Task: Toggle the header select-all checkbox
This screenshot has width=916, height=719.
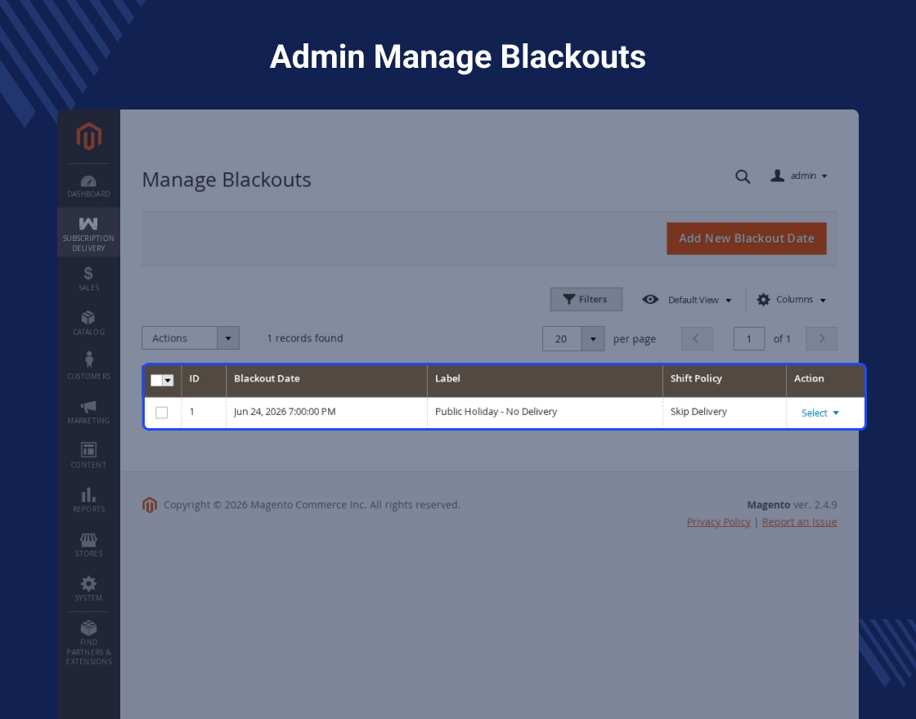Action: pos(156,381)
